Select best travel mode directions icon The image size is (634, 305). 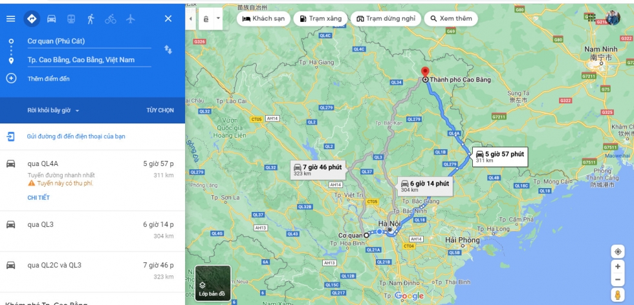click(x=32, y=19)
